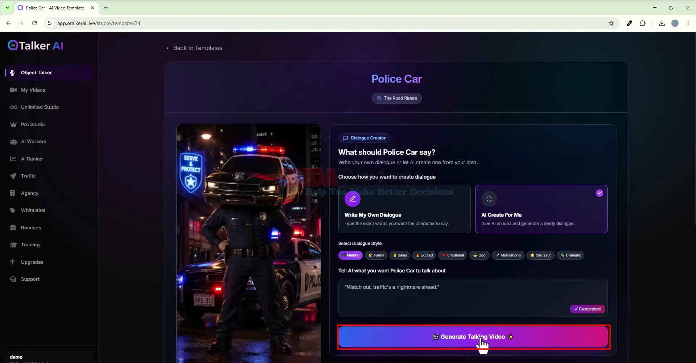The height and width of the screenshot is (363, 696).
Task: Open the tab search dropdown arrow
Action: 7,8
